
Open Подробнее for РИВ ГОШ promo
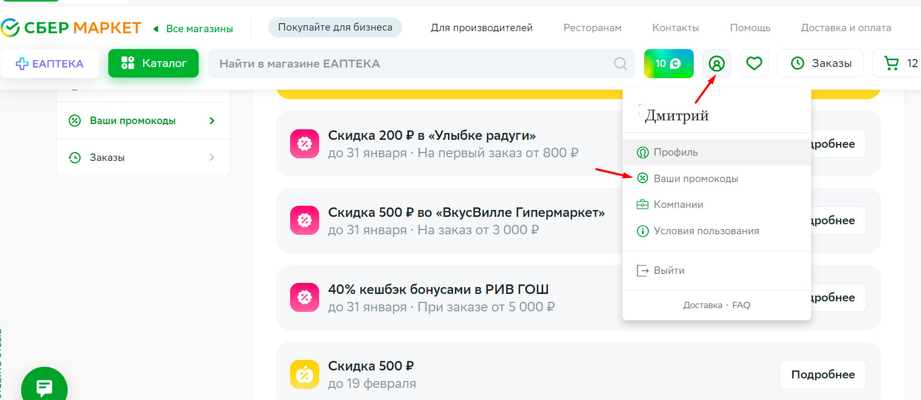[839, 298]
